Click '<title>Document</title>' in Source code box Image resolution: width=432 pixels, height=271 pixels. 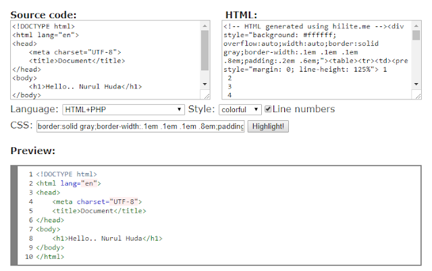click(x=77, y=61)
